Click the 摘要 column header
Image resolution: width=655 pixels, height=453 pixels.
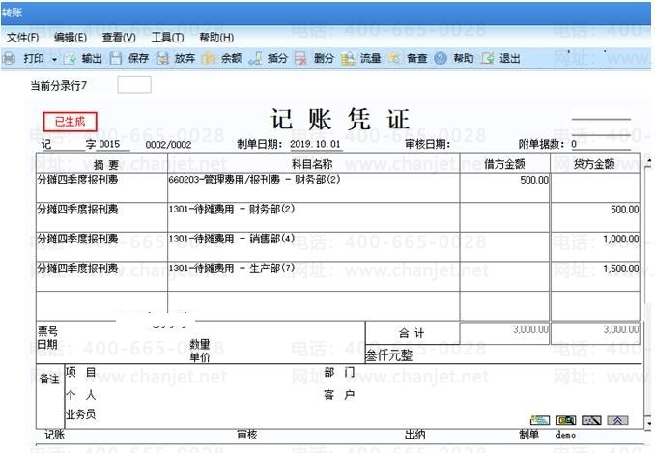click(105, 164)
